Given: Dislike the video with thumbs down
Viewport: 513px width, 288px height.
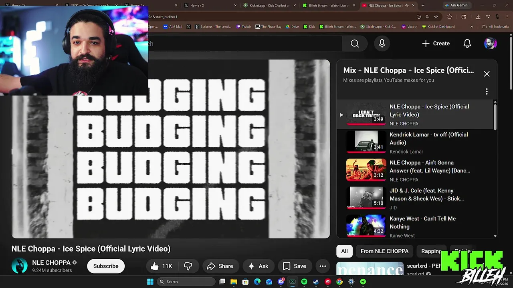Looking at the screenshot, I should (188, 266).
